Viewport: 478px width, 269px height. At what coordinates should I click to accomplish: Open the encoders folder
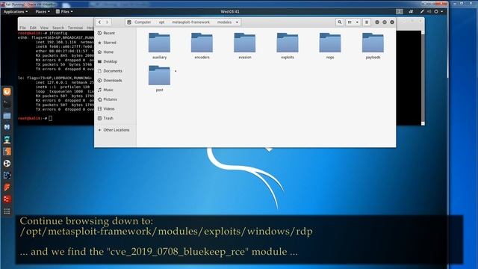pos(202,46)
